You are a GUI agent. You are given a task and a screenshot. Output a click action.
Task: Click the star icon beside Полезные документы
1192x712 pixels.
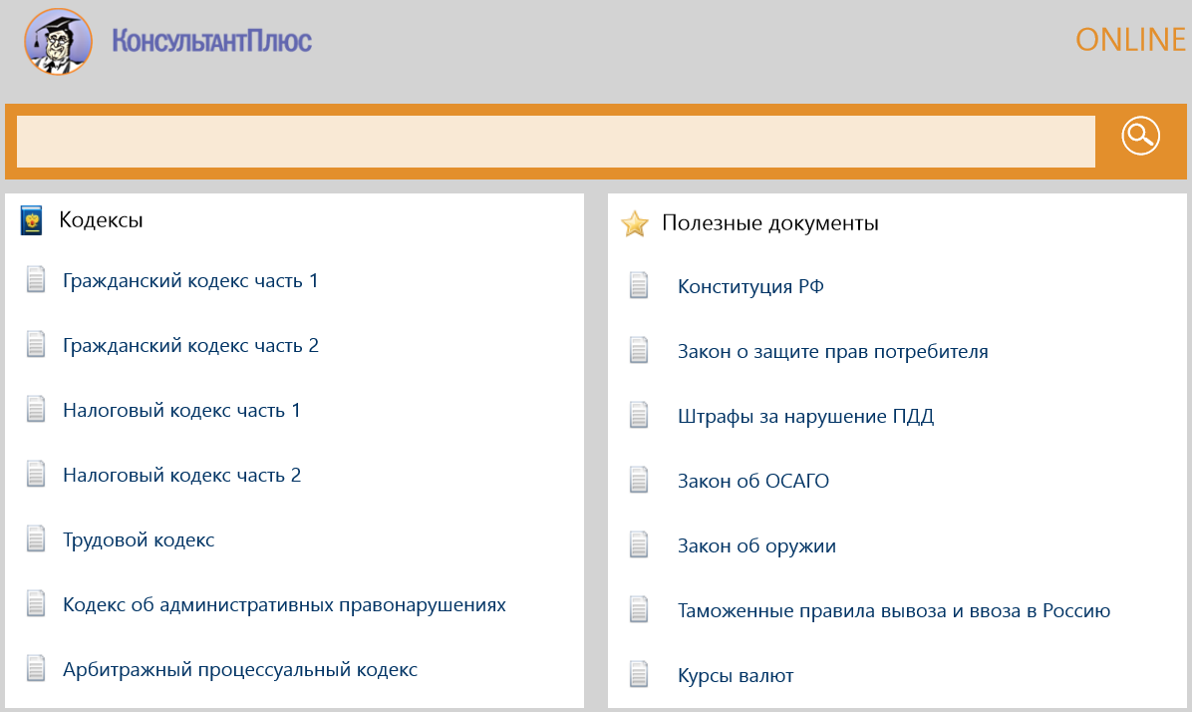coord(634,223)
